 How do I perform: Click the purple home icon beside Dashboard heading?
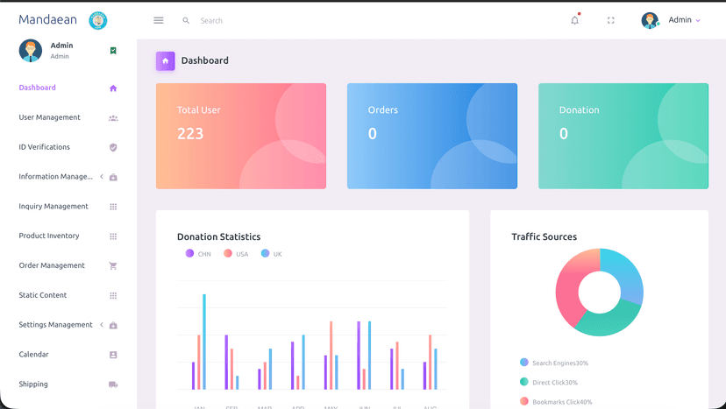coord(165,60)
